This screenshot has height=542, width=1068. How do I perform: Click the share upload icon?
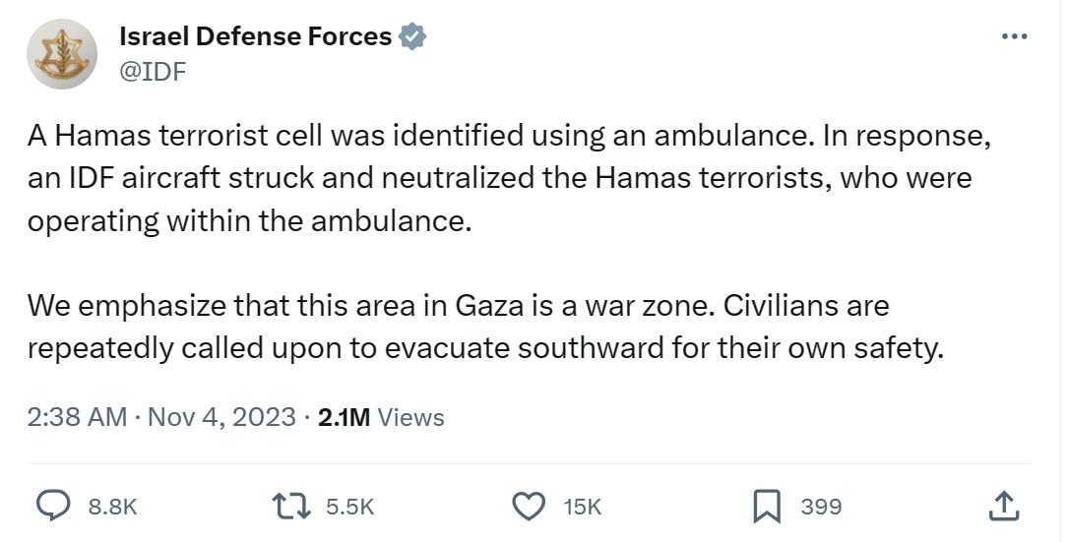click(x=1003, y=507)
